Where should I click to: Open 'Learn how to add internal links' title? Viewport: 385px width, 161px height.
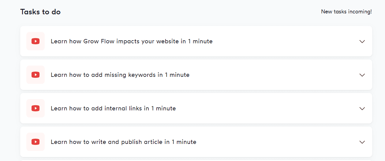tap(113, 108)
